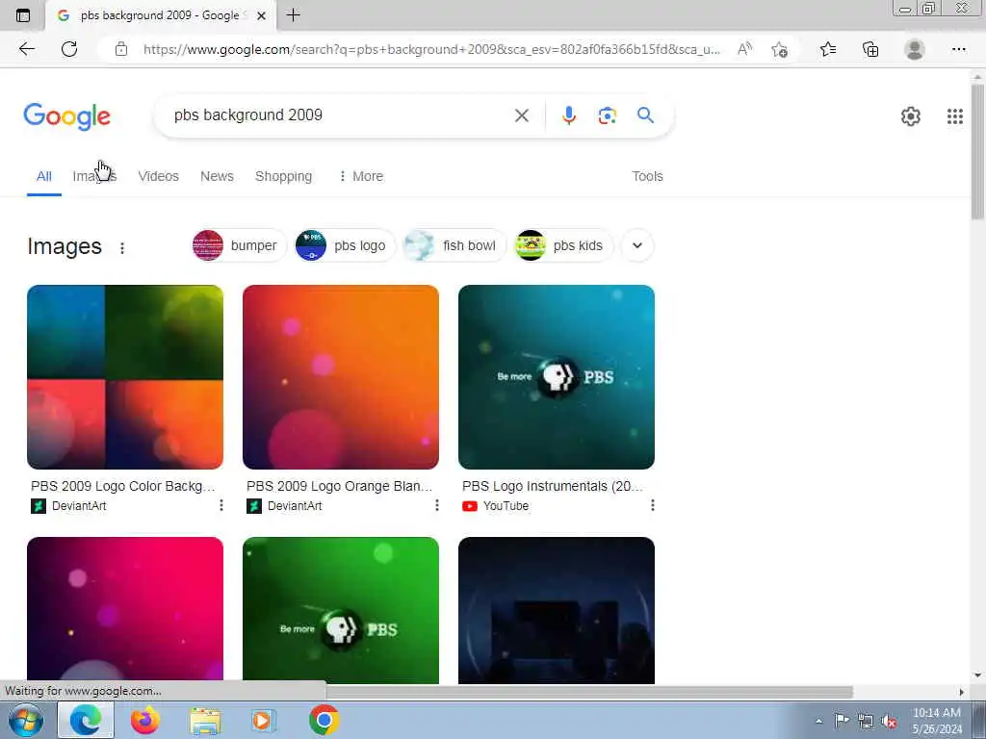Open a new browser tab
This screenshot has height=739, width=986.
click(x=293, y=15)
